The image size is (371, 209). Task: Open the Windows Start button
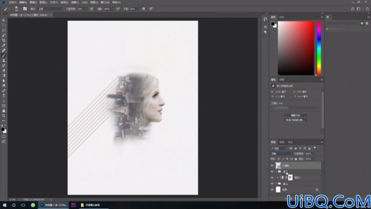pyautogui.click(x=5, y=205)
